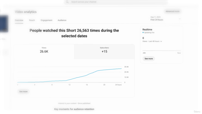Open the Audience tab

(62, 20)
